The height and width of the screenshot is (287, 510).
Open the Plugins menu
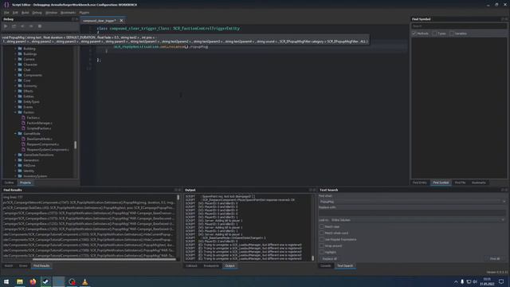pos(84,13)
